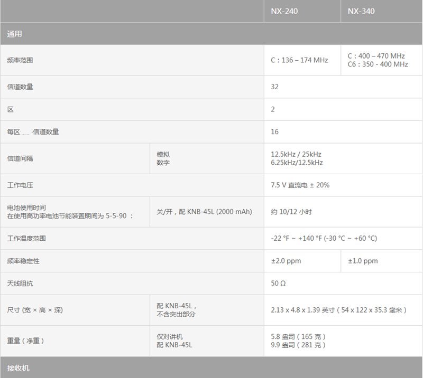Click the NX-340 column header

click(x=361, y=11)
